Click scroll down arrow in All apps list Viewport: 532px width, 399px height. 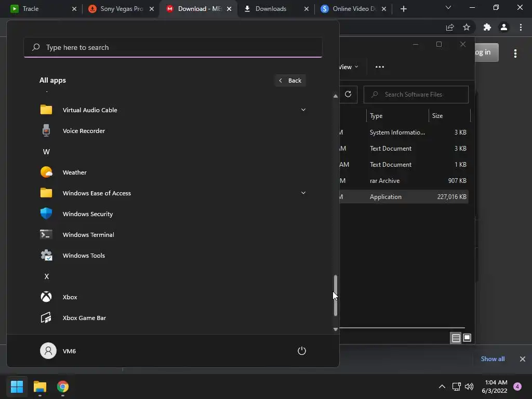(x=335, y=329)
